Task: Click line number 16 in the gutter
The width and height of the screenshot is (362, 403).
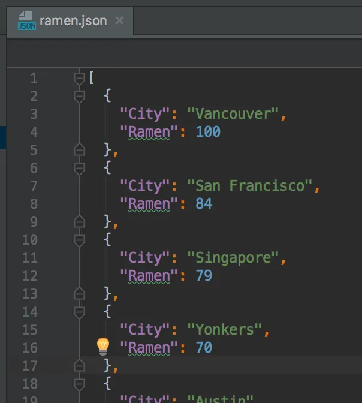Action: (x=30, y=348)
